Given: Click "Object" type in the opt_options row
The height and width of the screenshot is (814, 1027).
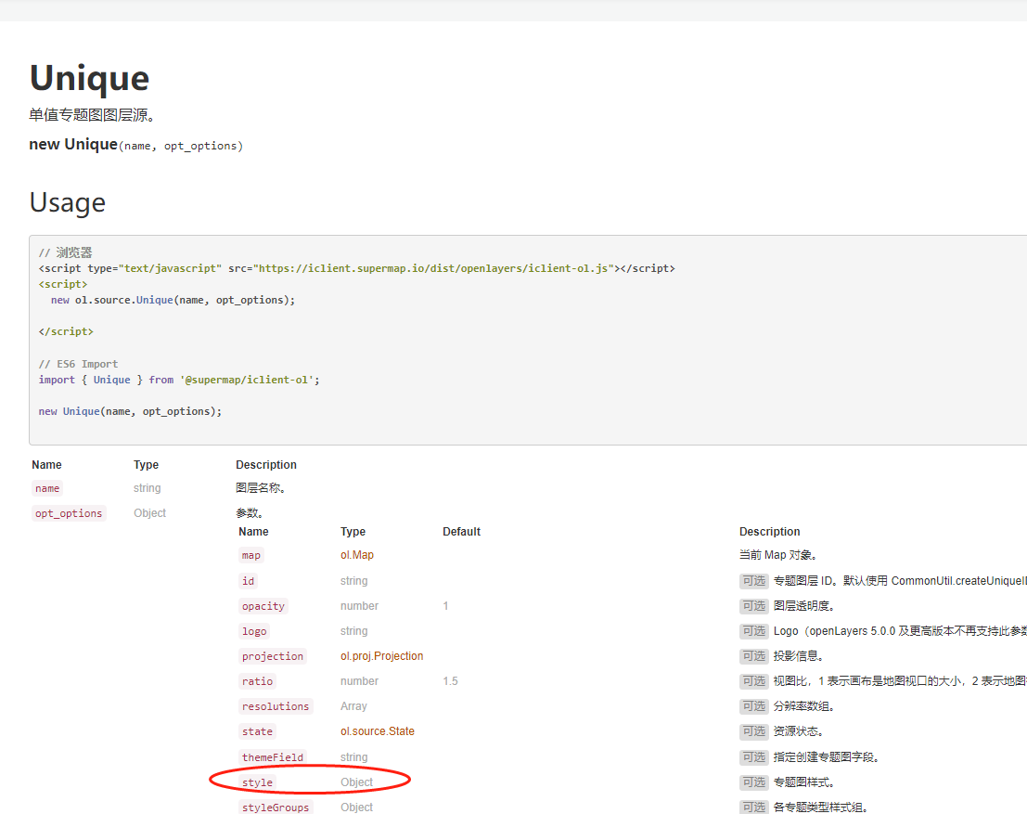Looking at the screenshot, I should coord(150,513).
